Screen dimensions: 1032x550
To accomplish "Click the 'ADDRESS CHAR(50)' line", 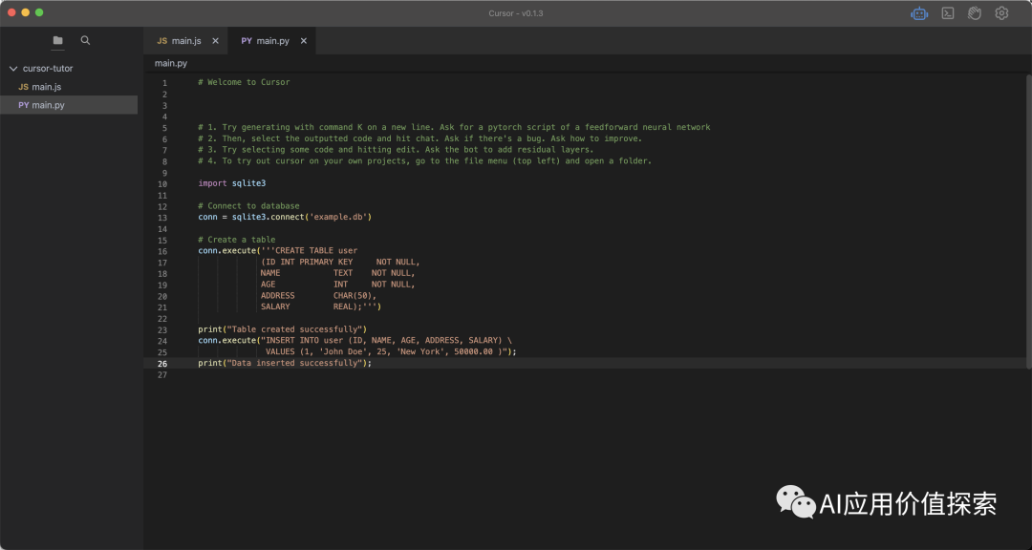I will (x=318, y=295).
